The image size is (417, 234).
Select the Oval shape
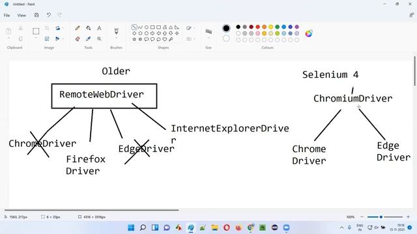[146, 27]
